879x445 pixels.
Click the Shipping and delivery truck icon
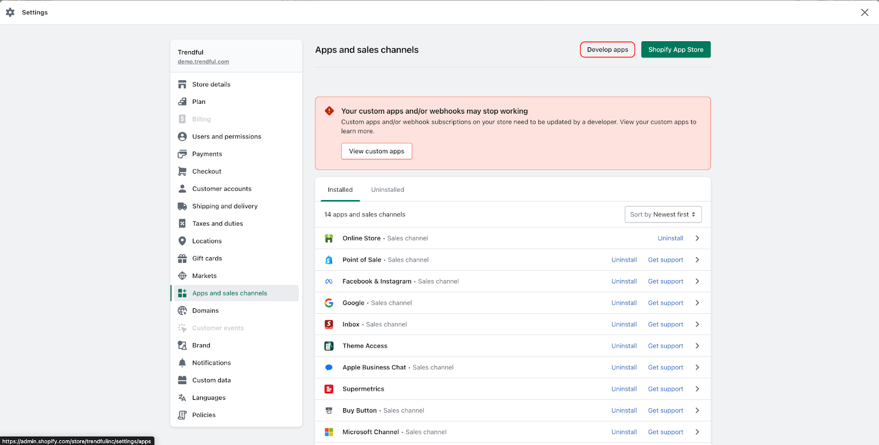pyautogui.click(x=182, y=206)
